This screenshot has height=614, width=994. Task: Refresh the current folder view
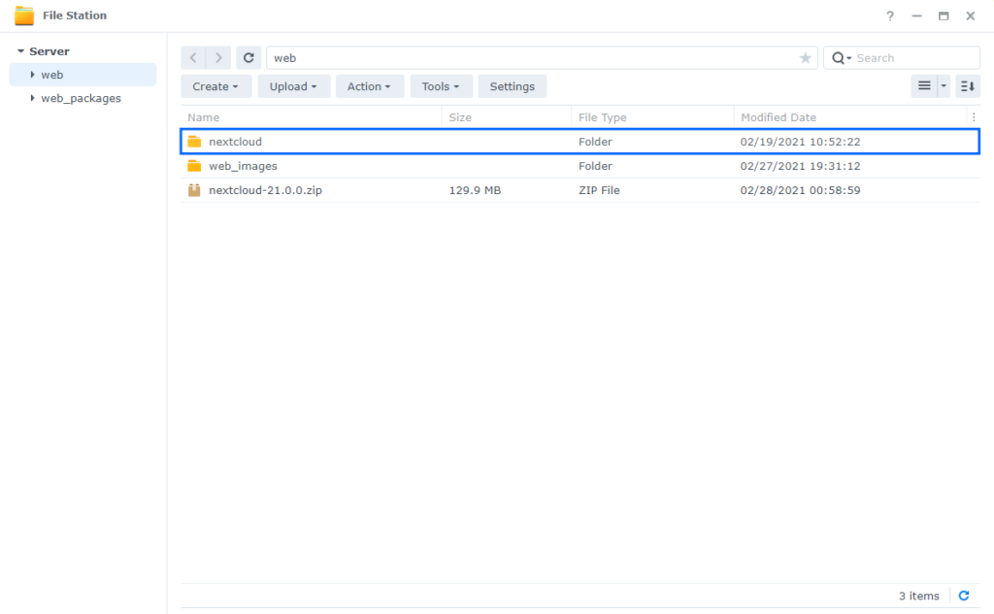[248, 57]
